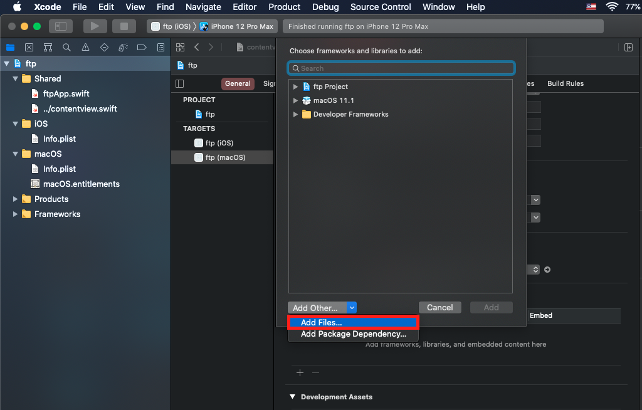Check the Wi-Fi status icon

click(612, 6)
